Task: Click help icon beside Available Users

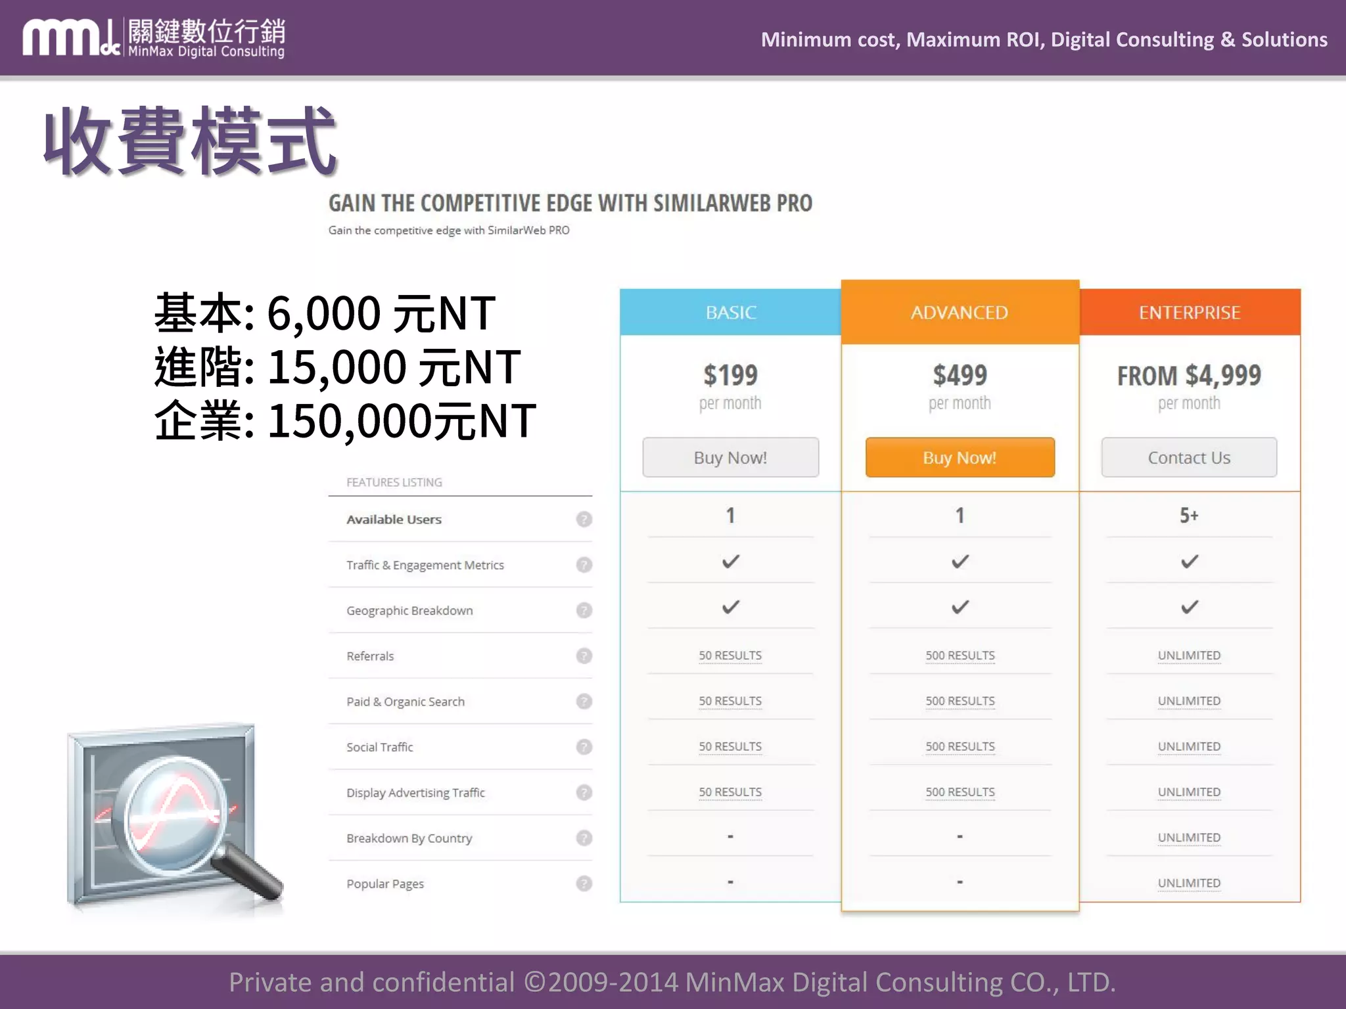Action: 584,519
